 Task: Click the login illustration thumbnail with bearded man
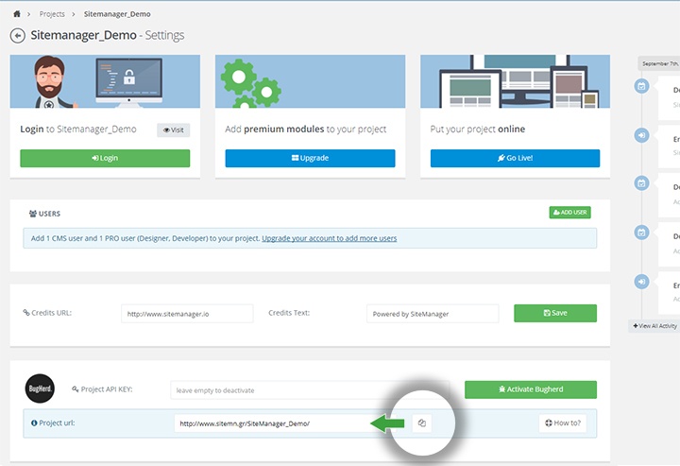pyautogui.click(x=105, y=81)
